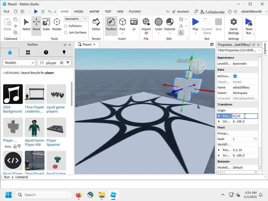Open the viewport settings gear
Image resolution: width=268 pixels, height=201 pixels.
coord(212,44)
